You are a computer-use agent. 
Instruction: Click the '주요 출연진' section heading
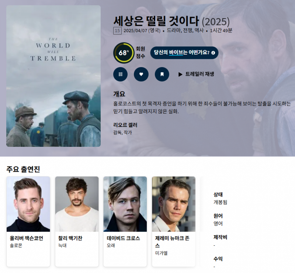coord(23,169)
